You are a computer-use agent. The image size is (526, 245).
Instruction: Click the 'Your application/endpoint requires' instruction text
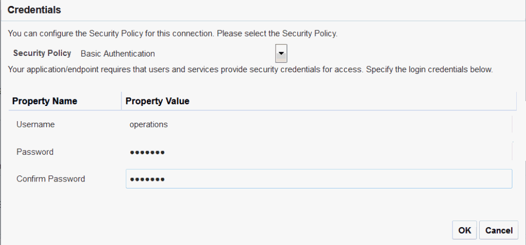click(x=250, y=70)
